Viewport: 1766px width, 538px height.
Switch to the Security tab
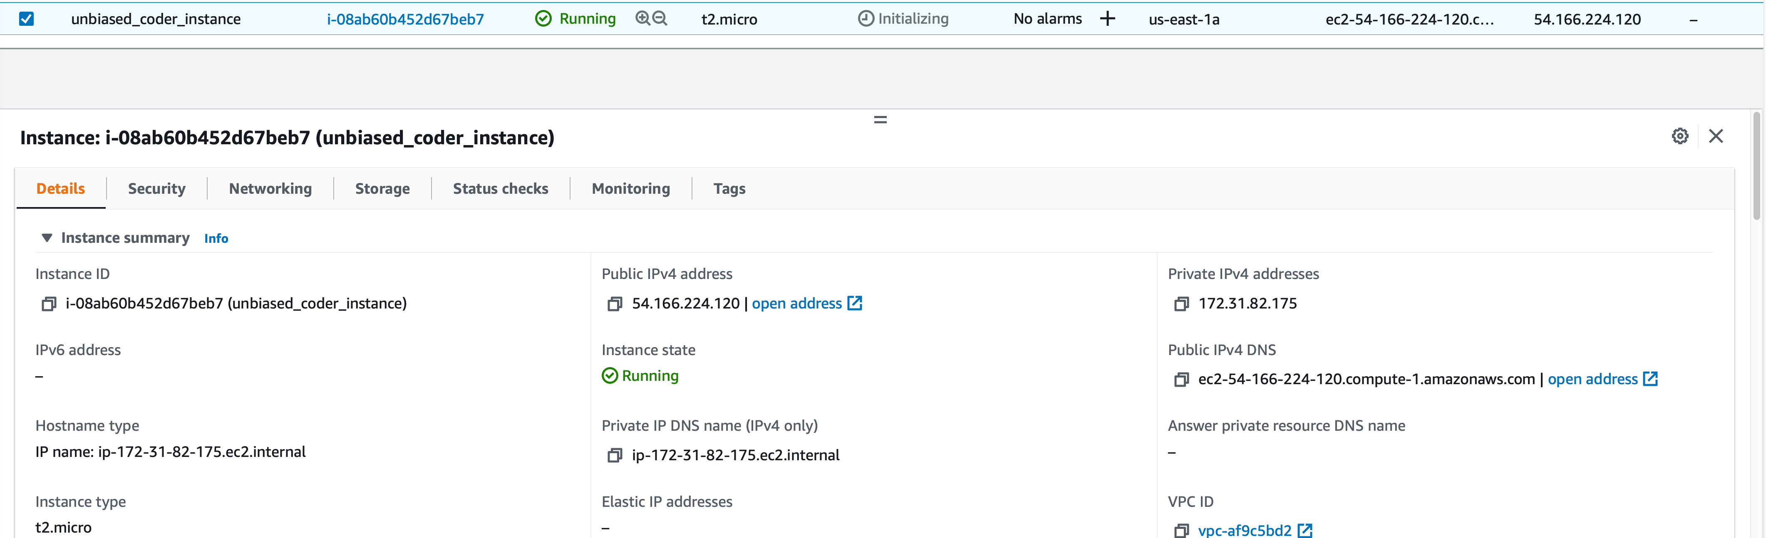tap(156, 188)
